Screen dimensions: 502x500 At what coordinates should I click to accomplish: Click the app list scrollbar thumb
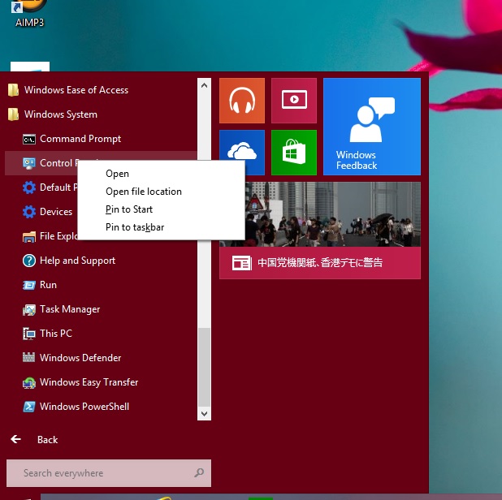tap(204, 367)
